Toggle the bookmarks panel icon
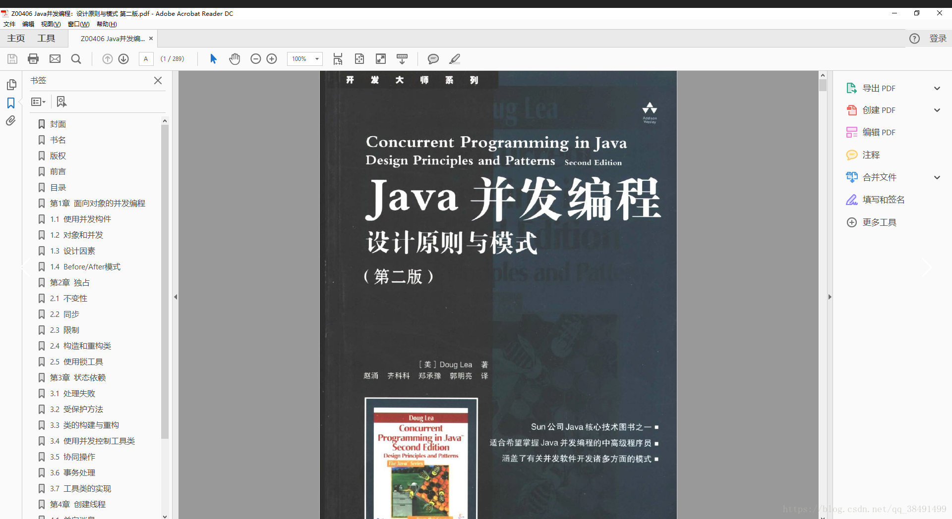This screenshot has width=952, height=519. click(11, 103)
